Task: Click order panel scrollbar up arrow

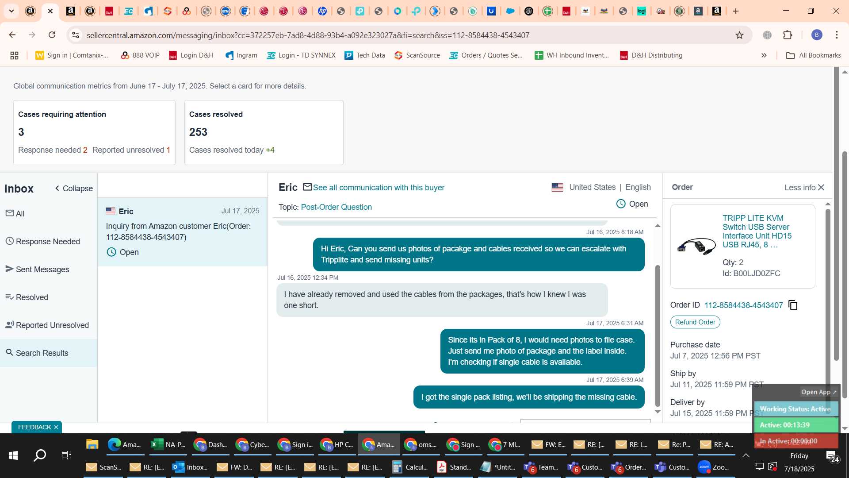Action: [828, 204]
